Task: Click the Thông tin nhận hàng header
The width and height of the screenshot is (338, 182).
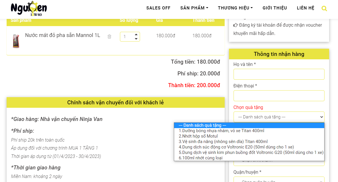Action: 279,54
